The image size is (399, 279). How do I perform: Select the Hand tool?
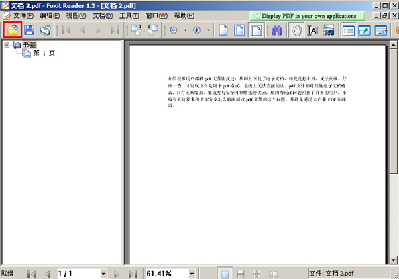click(x=296, y=30)
